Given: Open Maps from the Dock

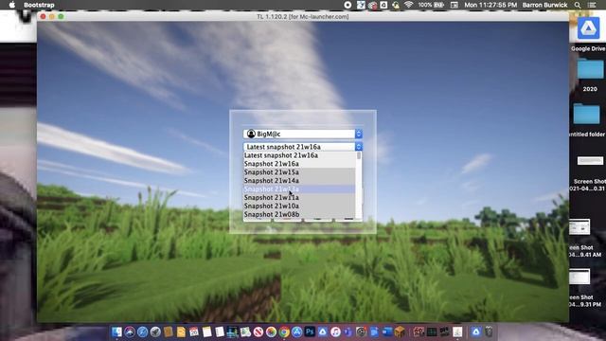Looking at the screenshot, I should click(x=245, y=332).
